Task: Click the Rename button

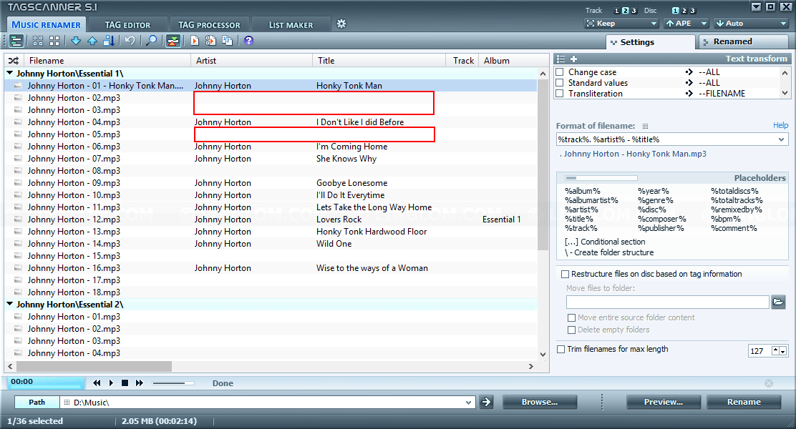Action: coord(744,402)
